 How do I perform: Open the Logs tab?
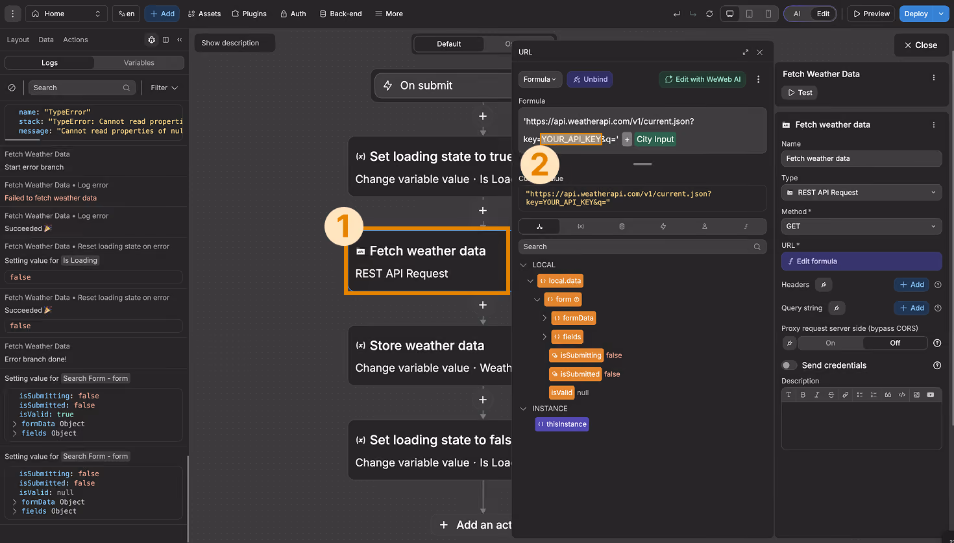49,63
